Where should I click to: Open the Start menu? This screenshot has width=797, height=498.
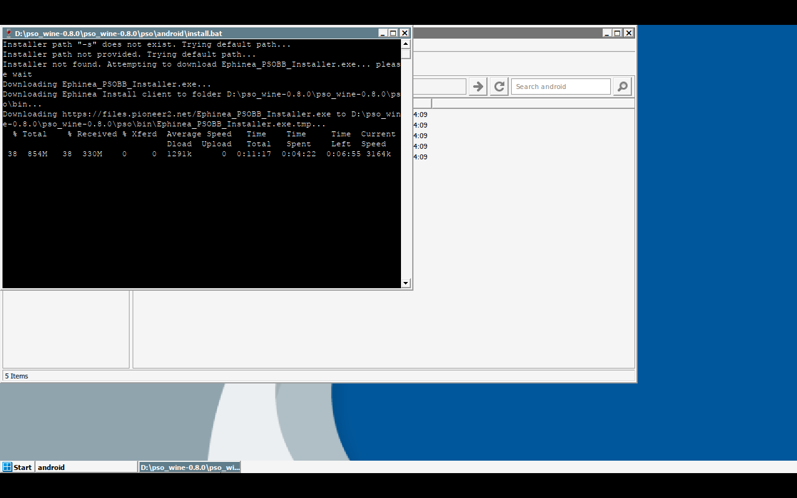[17, 467]
